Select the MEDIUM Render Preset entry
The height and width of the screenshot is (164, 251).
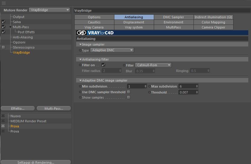pyautogui.click(x=28, y=121)
